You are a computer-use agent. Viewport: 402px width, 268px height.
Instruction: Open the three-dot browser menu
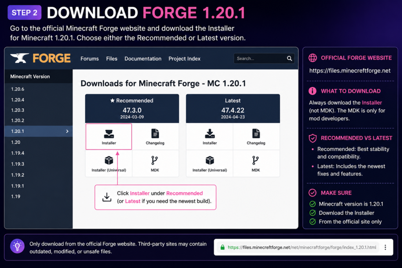[x=385, y=247]
